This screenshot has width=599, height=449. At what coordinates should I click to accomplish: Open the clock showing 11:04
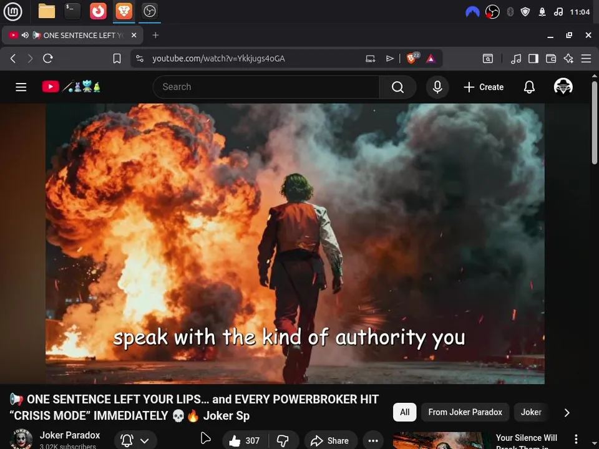[580, 12]
